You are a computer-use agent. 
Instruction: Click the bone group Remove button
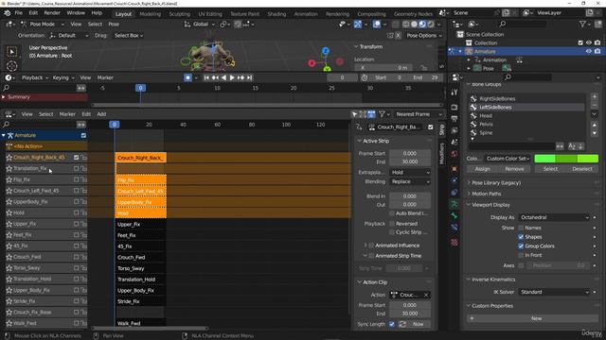pyautogui.click(x=514, y=169)
